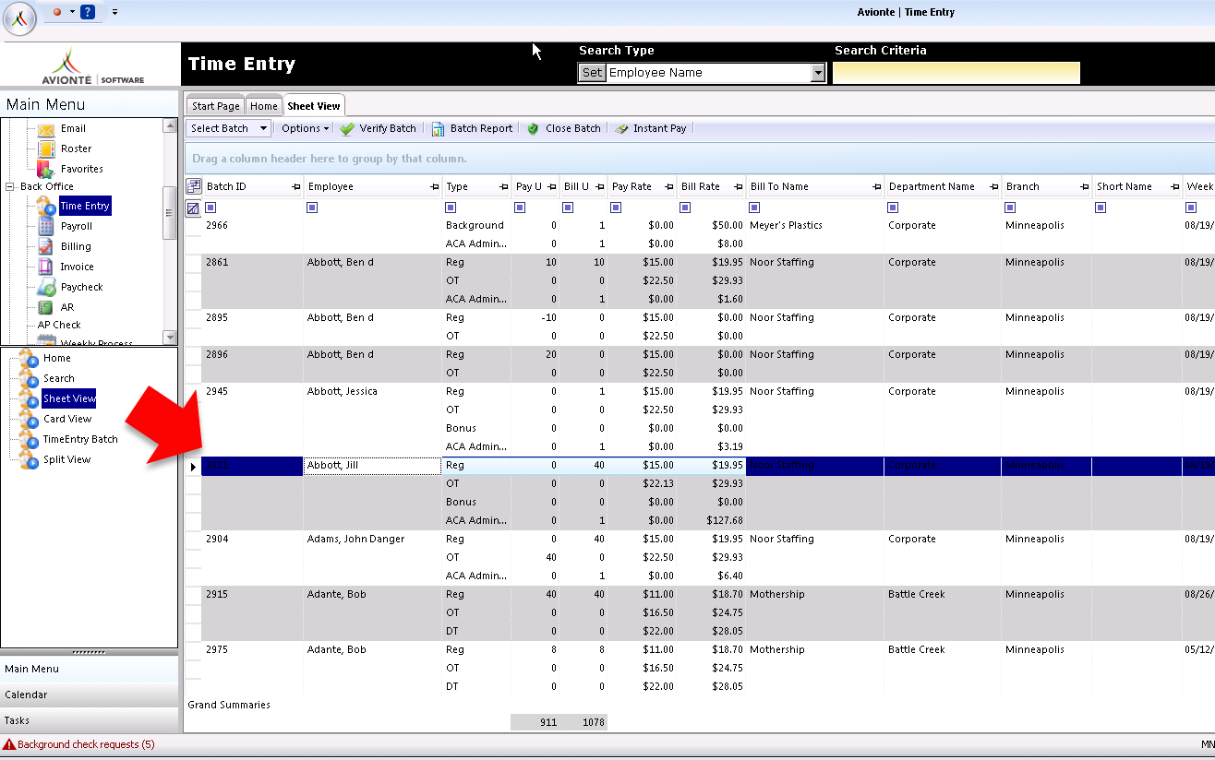This screenshot has height=760, width=1215.
Task: Click the Set button next to Search Type
Action: [x=592, y=73]
